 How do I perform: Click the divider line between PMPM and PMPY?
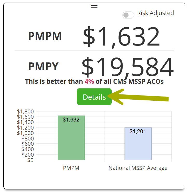pos(94,50)
